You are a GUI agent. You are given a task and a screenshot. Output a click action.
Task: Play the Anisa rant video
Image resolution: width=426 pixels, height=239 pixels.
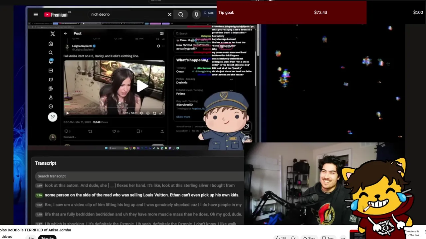point(143,86)
